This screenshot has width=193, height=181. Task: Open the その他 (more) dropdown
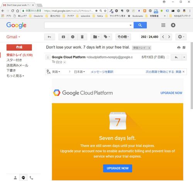(x=123, y=37)
